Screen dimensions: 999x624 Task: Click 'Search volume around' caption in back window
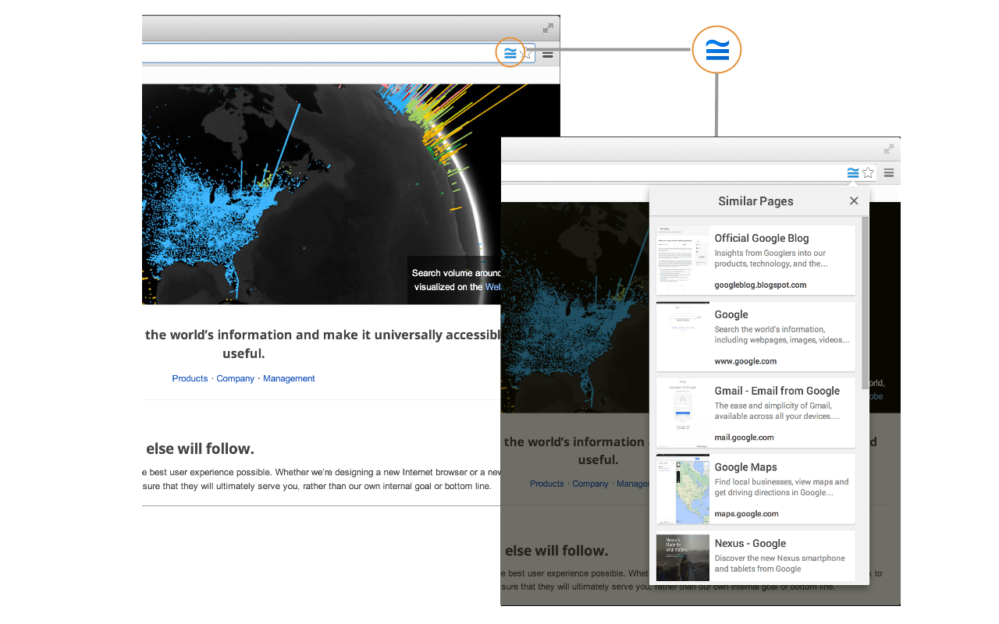click(x=456, y=273)
